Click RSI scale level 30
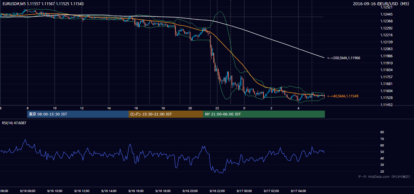 pyautogui.click(x=382, y=165)
